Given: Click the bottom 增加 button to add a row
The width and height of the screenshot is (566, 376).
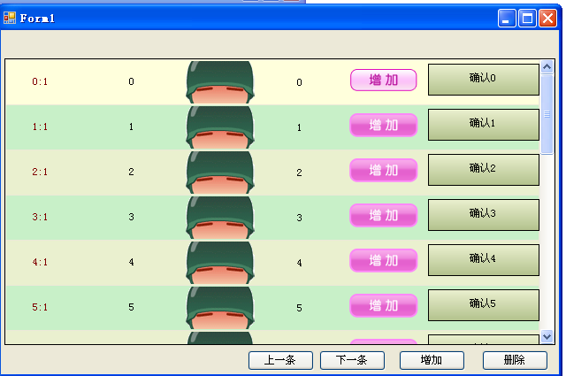Looking at the screenshot, I should coord(432,360).
